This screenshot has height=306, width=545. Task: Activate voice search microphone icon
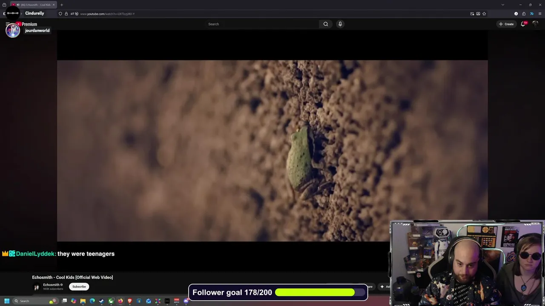tap(340, 24)
